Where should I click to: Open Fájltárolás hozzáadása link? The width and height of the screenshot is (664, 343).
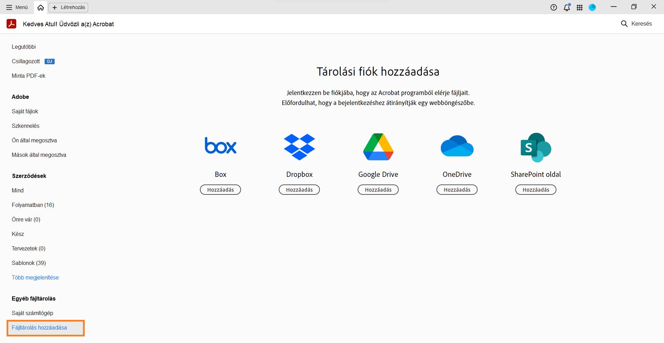pyautogui.click(x=39, y=327)
